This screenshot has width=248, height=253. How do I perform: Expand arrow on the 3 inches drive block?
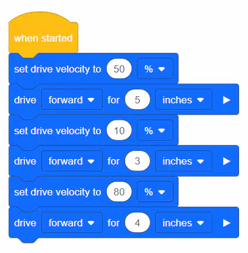(x=227, y=161)
